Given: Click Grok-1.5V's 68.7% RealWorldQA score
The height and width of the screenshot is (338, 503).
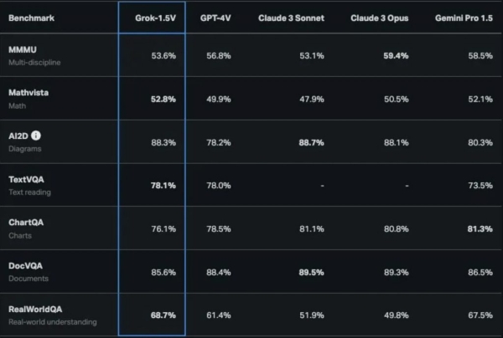Looking at the screenshot, I should 163,315.
